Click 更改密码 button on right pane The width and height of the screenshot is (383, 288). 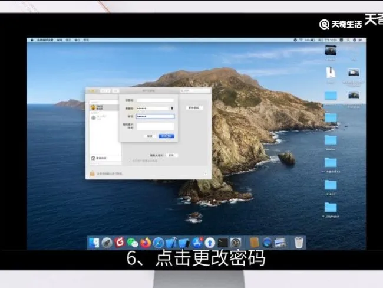(x=194, y=108)
